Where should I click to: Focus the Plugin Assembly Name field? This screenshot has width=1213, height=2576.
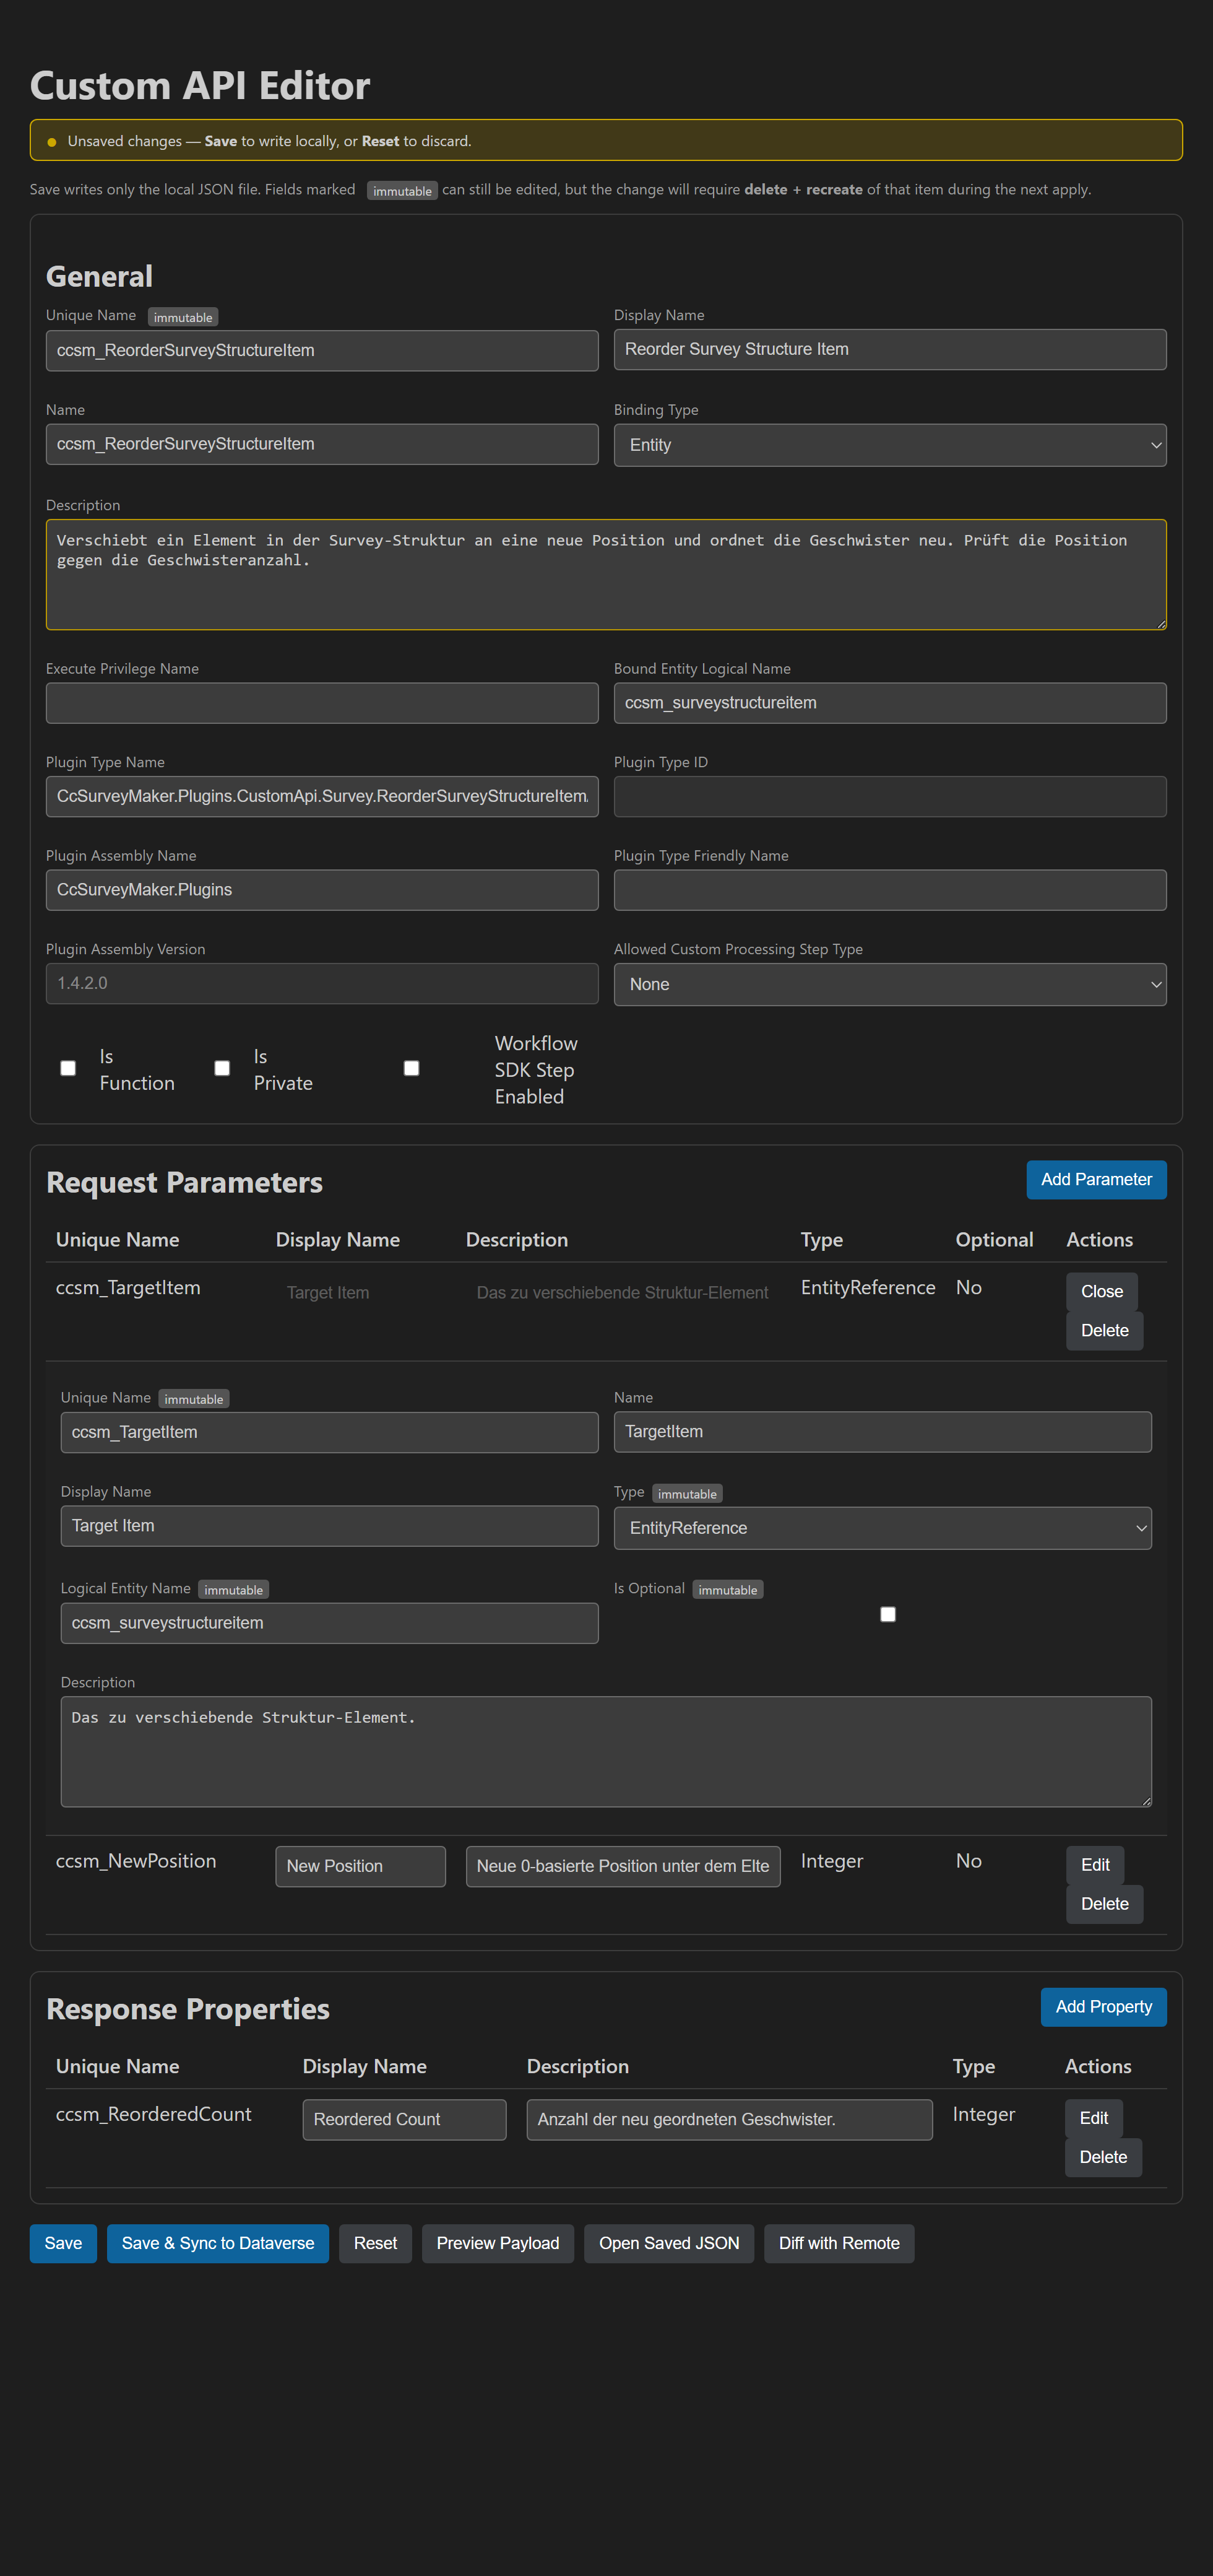[322, 890]
